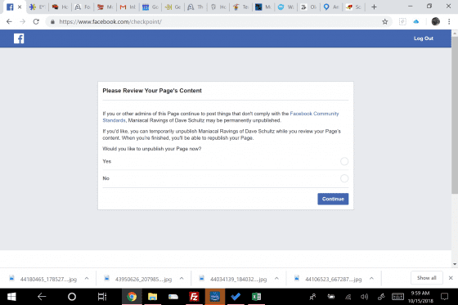Click the Continue button

(333, 199)
